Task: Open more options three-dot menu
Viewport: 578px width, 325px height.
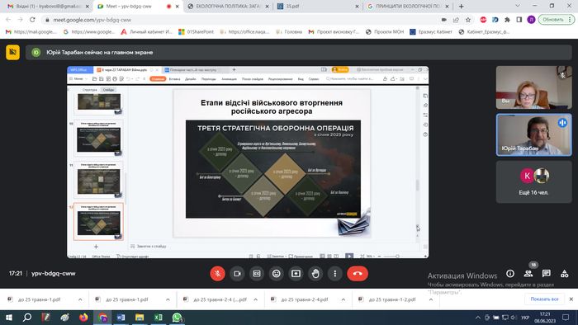Action: point(334,274)
